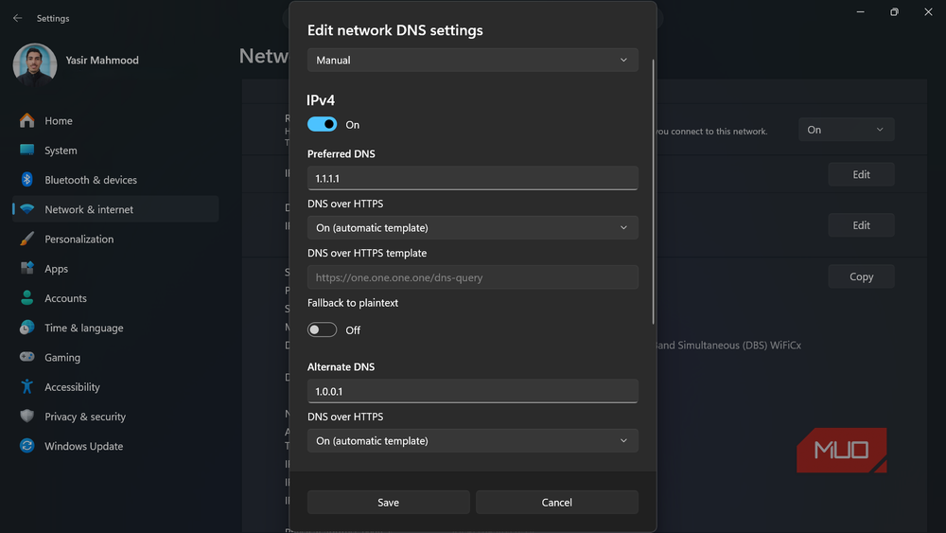The height and width of the screenshot is (533, 946).
Task: Open Yasir Mahmood profile picture
Action: [35, 64]
